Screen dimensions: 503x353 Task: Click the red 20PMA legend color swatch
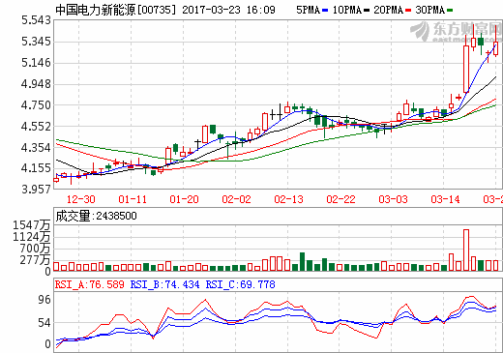tap(408, 11)
